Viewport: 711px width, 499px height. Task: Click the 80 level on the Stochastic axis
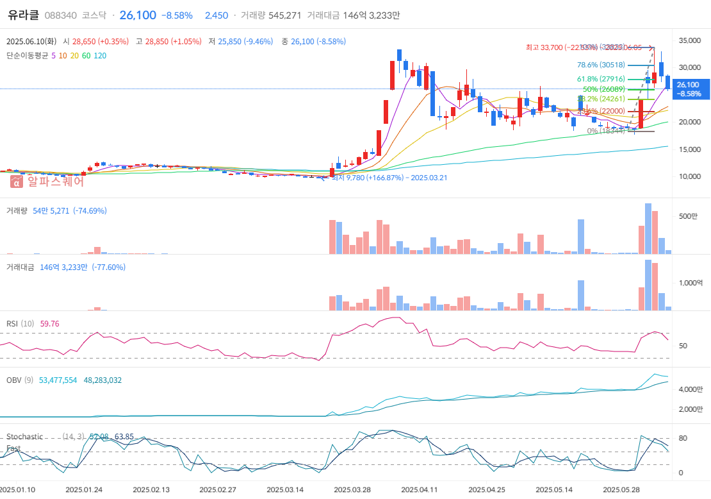coord(682,438)
